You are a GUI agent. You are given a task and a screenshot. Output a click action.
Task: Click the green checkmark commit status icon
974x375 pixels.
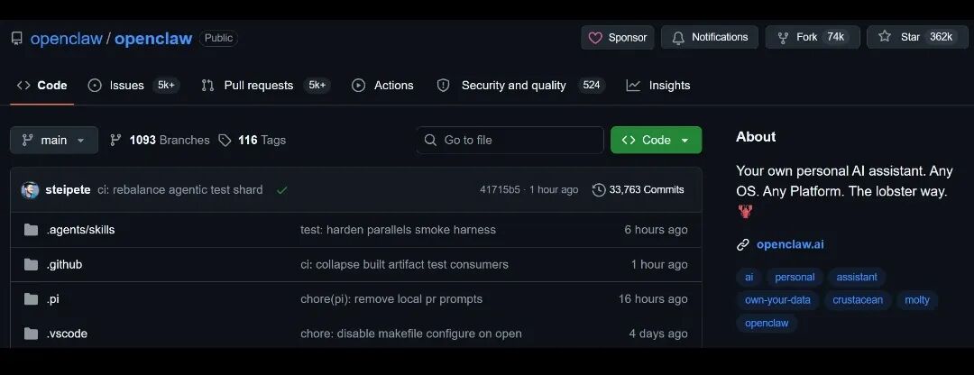(x=282, y=190)
